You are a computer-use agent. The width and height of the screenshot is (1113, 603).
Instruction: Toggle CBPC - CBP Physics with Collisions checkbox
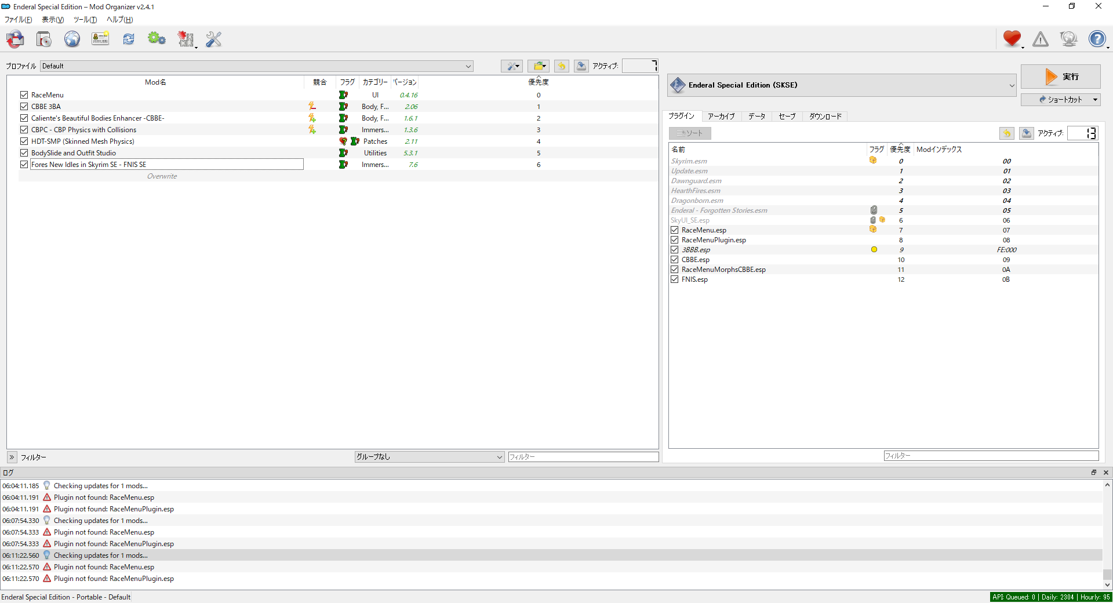click(24, 129)
